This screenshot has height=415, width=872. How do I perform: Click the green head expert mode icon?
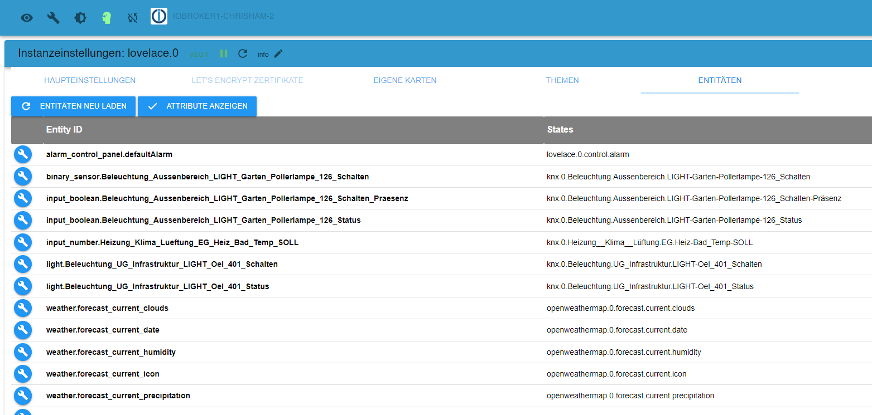coord(107,18)
